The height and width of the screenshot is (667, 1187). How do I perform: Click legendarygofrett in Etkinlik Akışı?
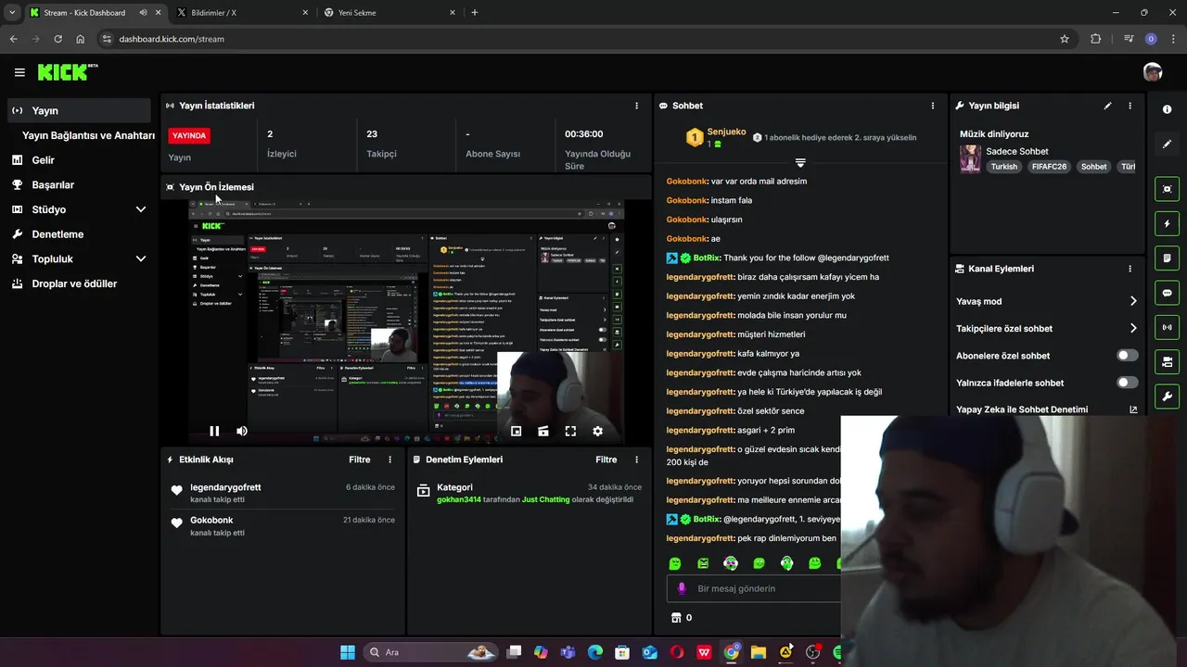[225, 487]
